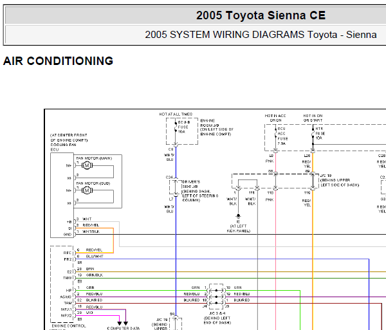Screen dimensions: 386x330
Task: Click the pin '111' label on J/C 16
Action: 252,193
